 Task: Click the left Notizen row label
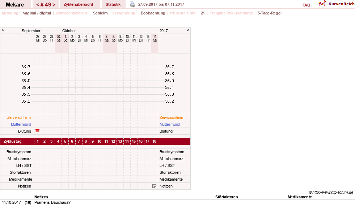point(25,186)
